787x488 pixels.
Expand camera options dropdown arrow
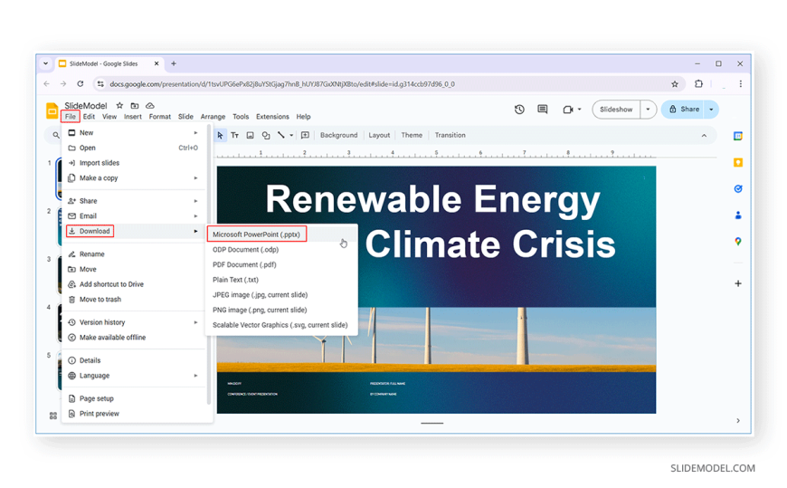579,110
